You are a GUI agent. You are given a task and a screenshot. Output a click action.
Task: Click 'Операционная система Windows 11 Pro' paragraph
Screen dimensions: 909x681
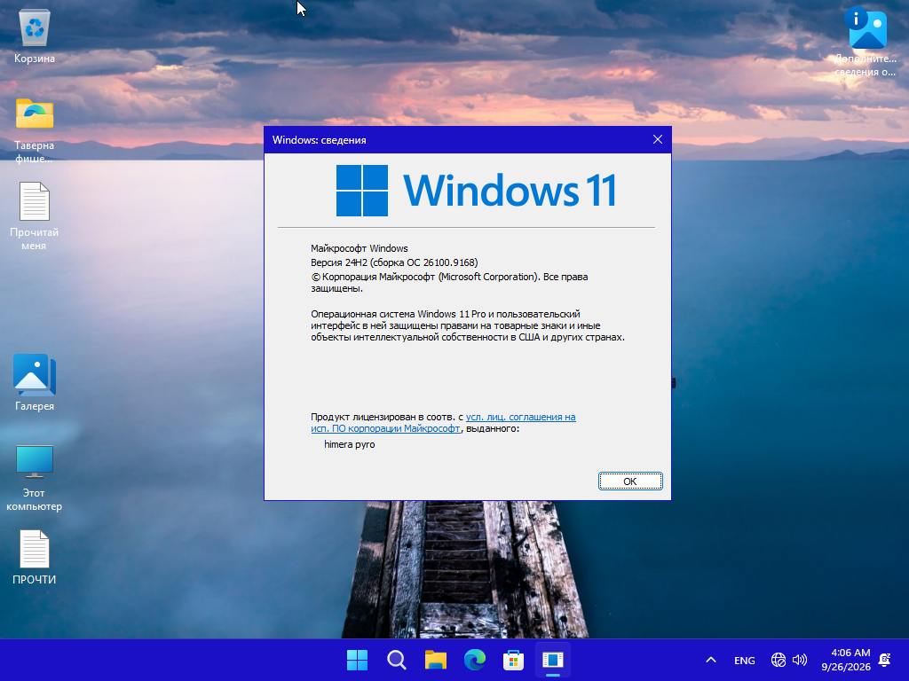(468, 325)
